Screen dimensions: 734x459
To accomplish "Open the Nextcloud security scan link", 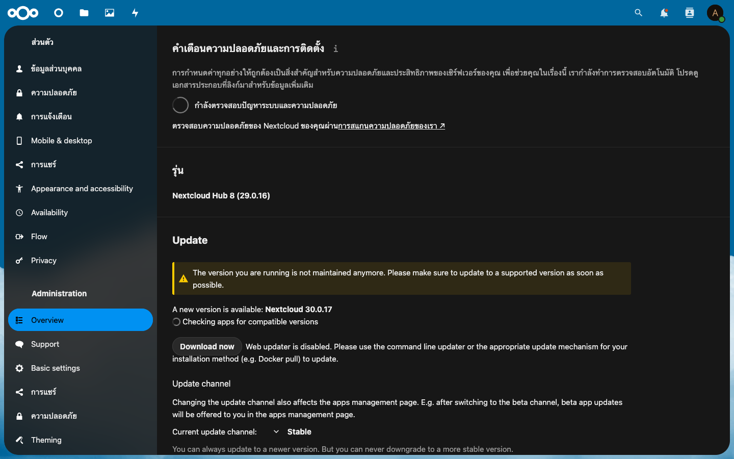I will (391, 126).
